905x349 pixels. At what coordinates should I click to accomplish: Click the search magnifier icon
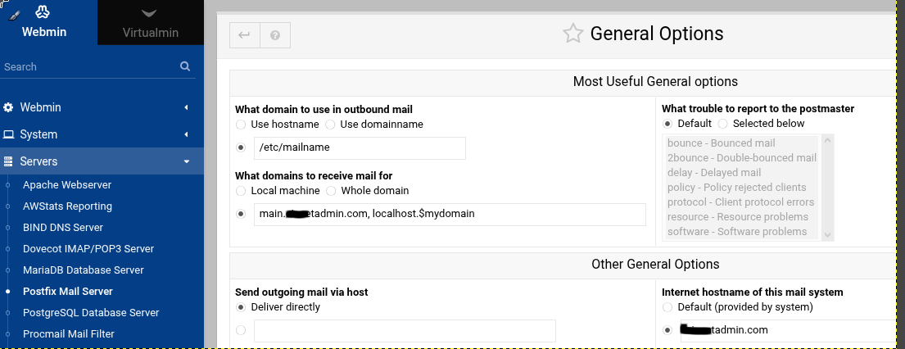(185, 66)
